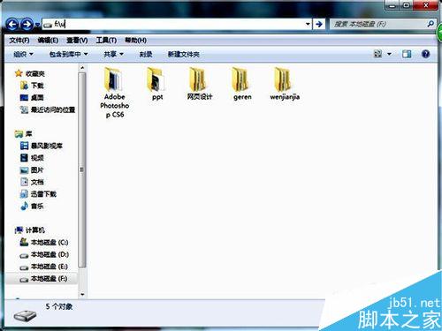Click the blue Help icon
The height and width of the screenshot is (331, 442).
(x=425, y=54)
